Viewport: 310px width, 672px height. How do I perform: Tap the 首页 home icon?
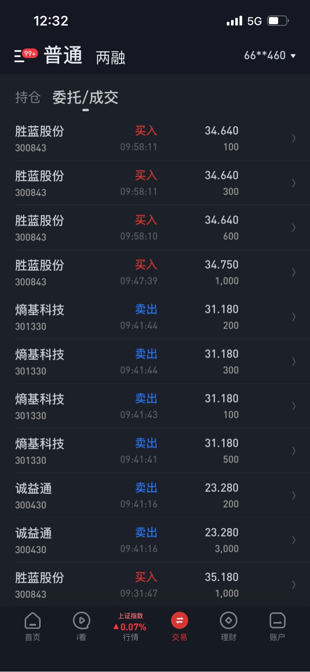(x=33, y=627)
